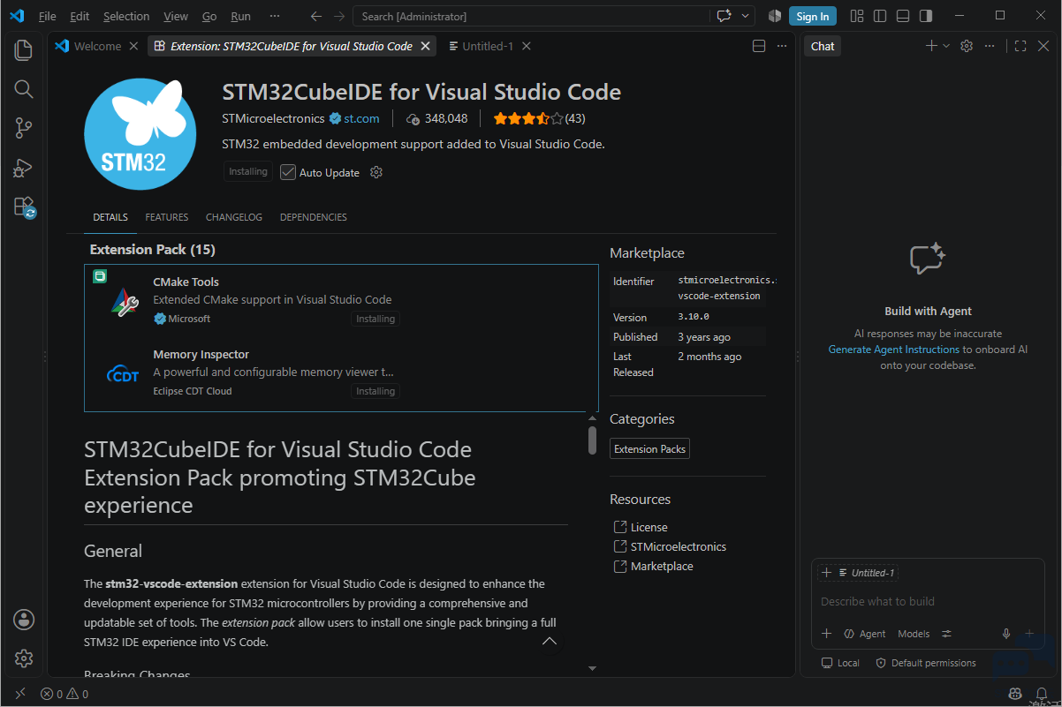This screenshot has width=1062, height=707.
Task: Click the microphone voice input icon
Action: pyautogui.click(x=1005, y=634)
